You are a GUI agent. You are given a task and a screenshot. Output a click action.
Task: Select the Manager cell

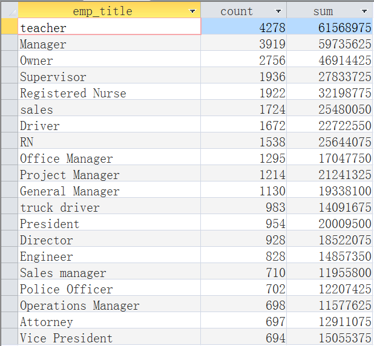[110, 43]
